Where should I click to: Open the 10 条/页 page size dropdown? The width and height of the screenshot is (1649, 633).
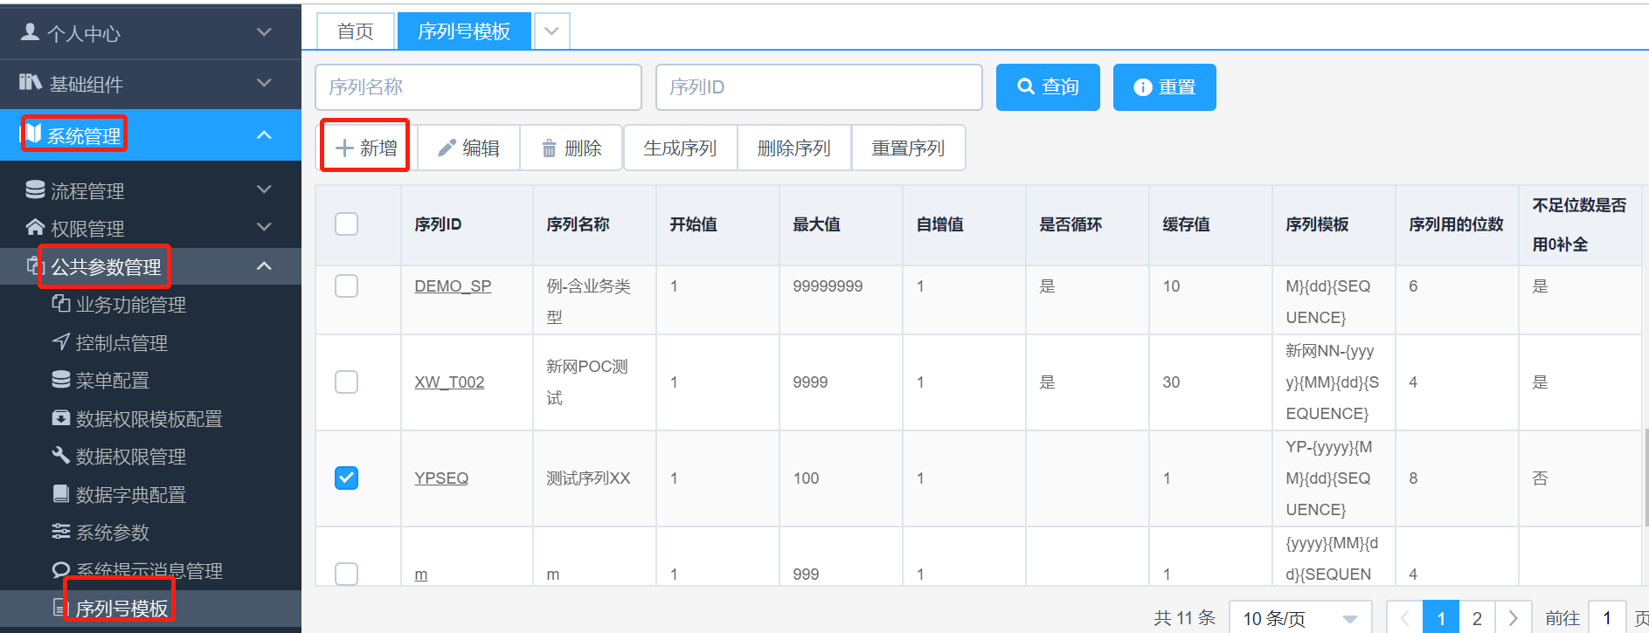click(1299, 618)
